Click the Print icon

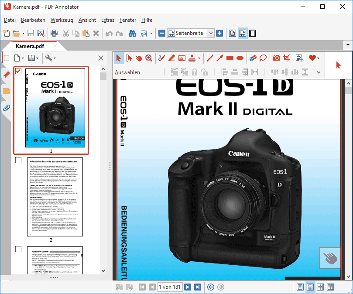click(x=54, y=33)
